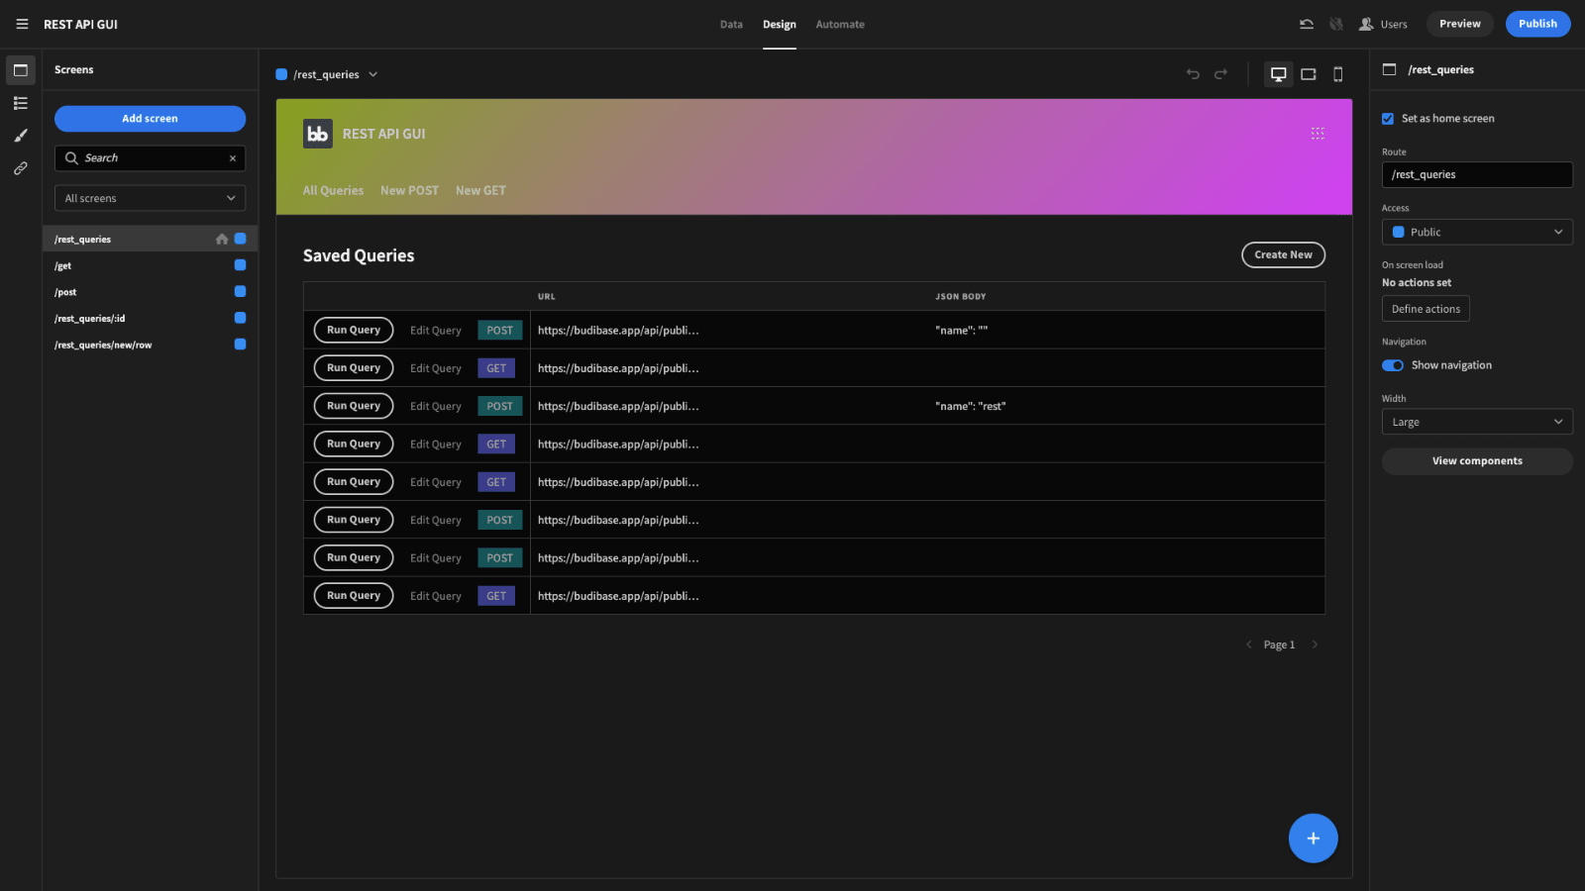Expand the /rest_queries screen selector chevron
The image size is (1585, 891).
coord(373,74)
